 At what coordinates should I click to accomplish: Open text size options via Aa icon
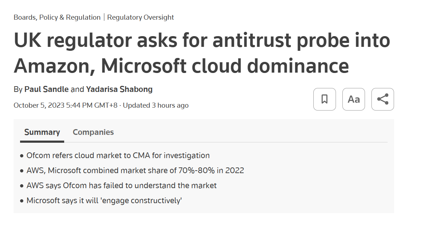(x=354, y=99)
